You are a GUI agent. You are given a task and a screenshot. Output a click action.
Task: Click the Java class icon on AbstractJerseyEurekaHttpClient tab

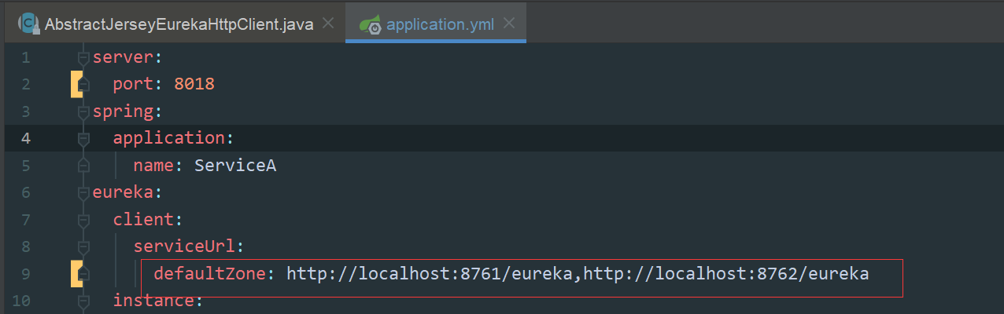(29, 24)
